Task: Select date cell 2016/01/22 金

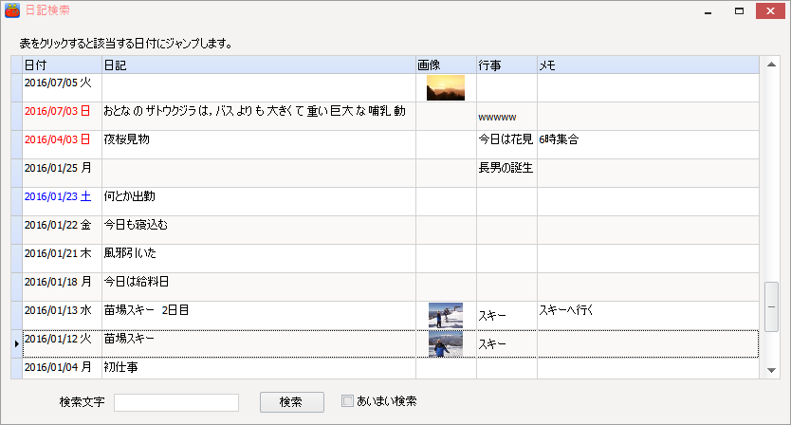Action: click(x=62, y=231)
